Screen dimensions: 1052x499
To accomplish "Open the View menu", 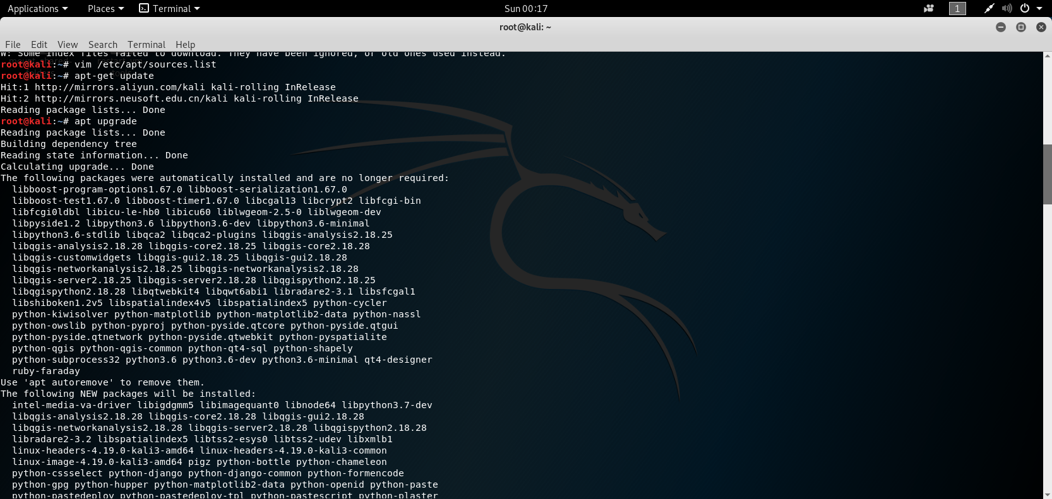I will (68, 44).
